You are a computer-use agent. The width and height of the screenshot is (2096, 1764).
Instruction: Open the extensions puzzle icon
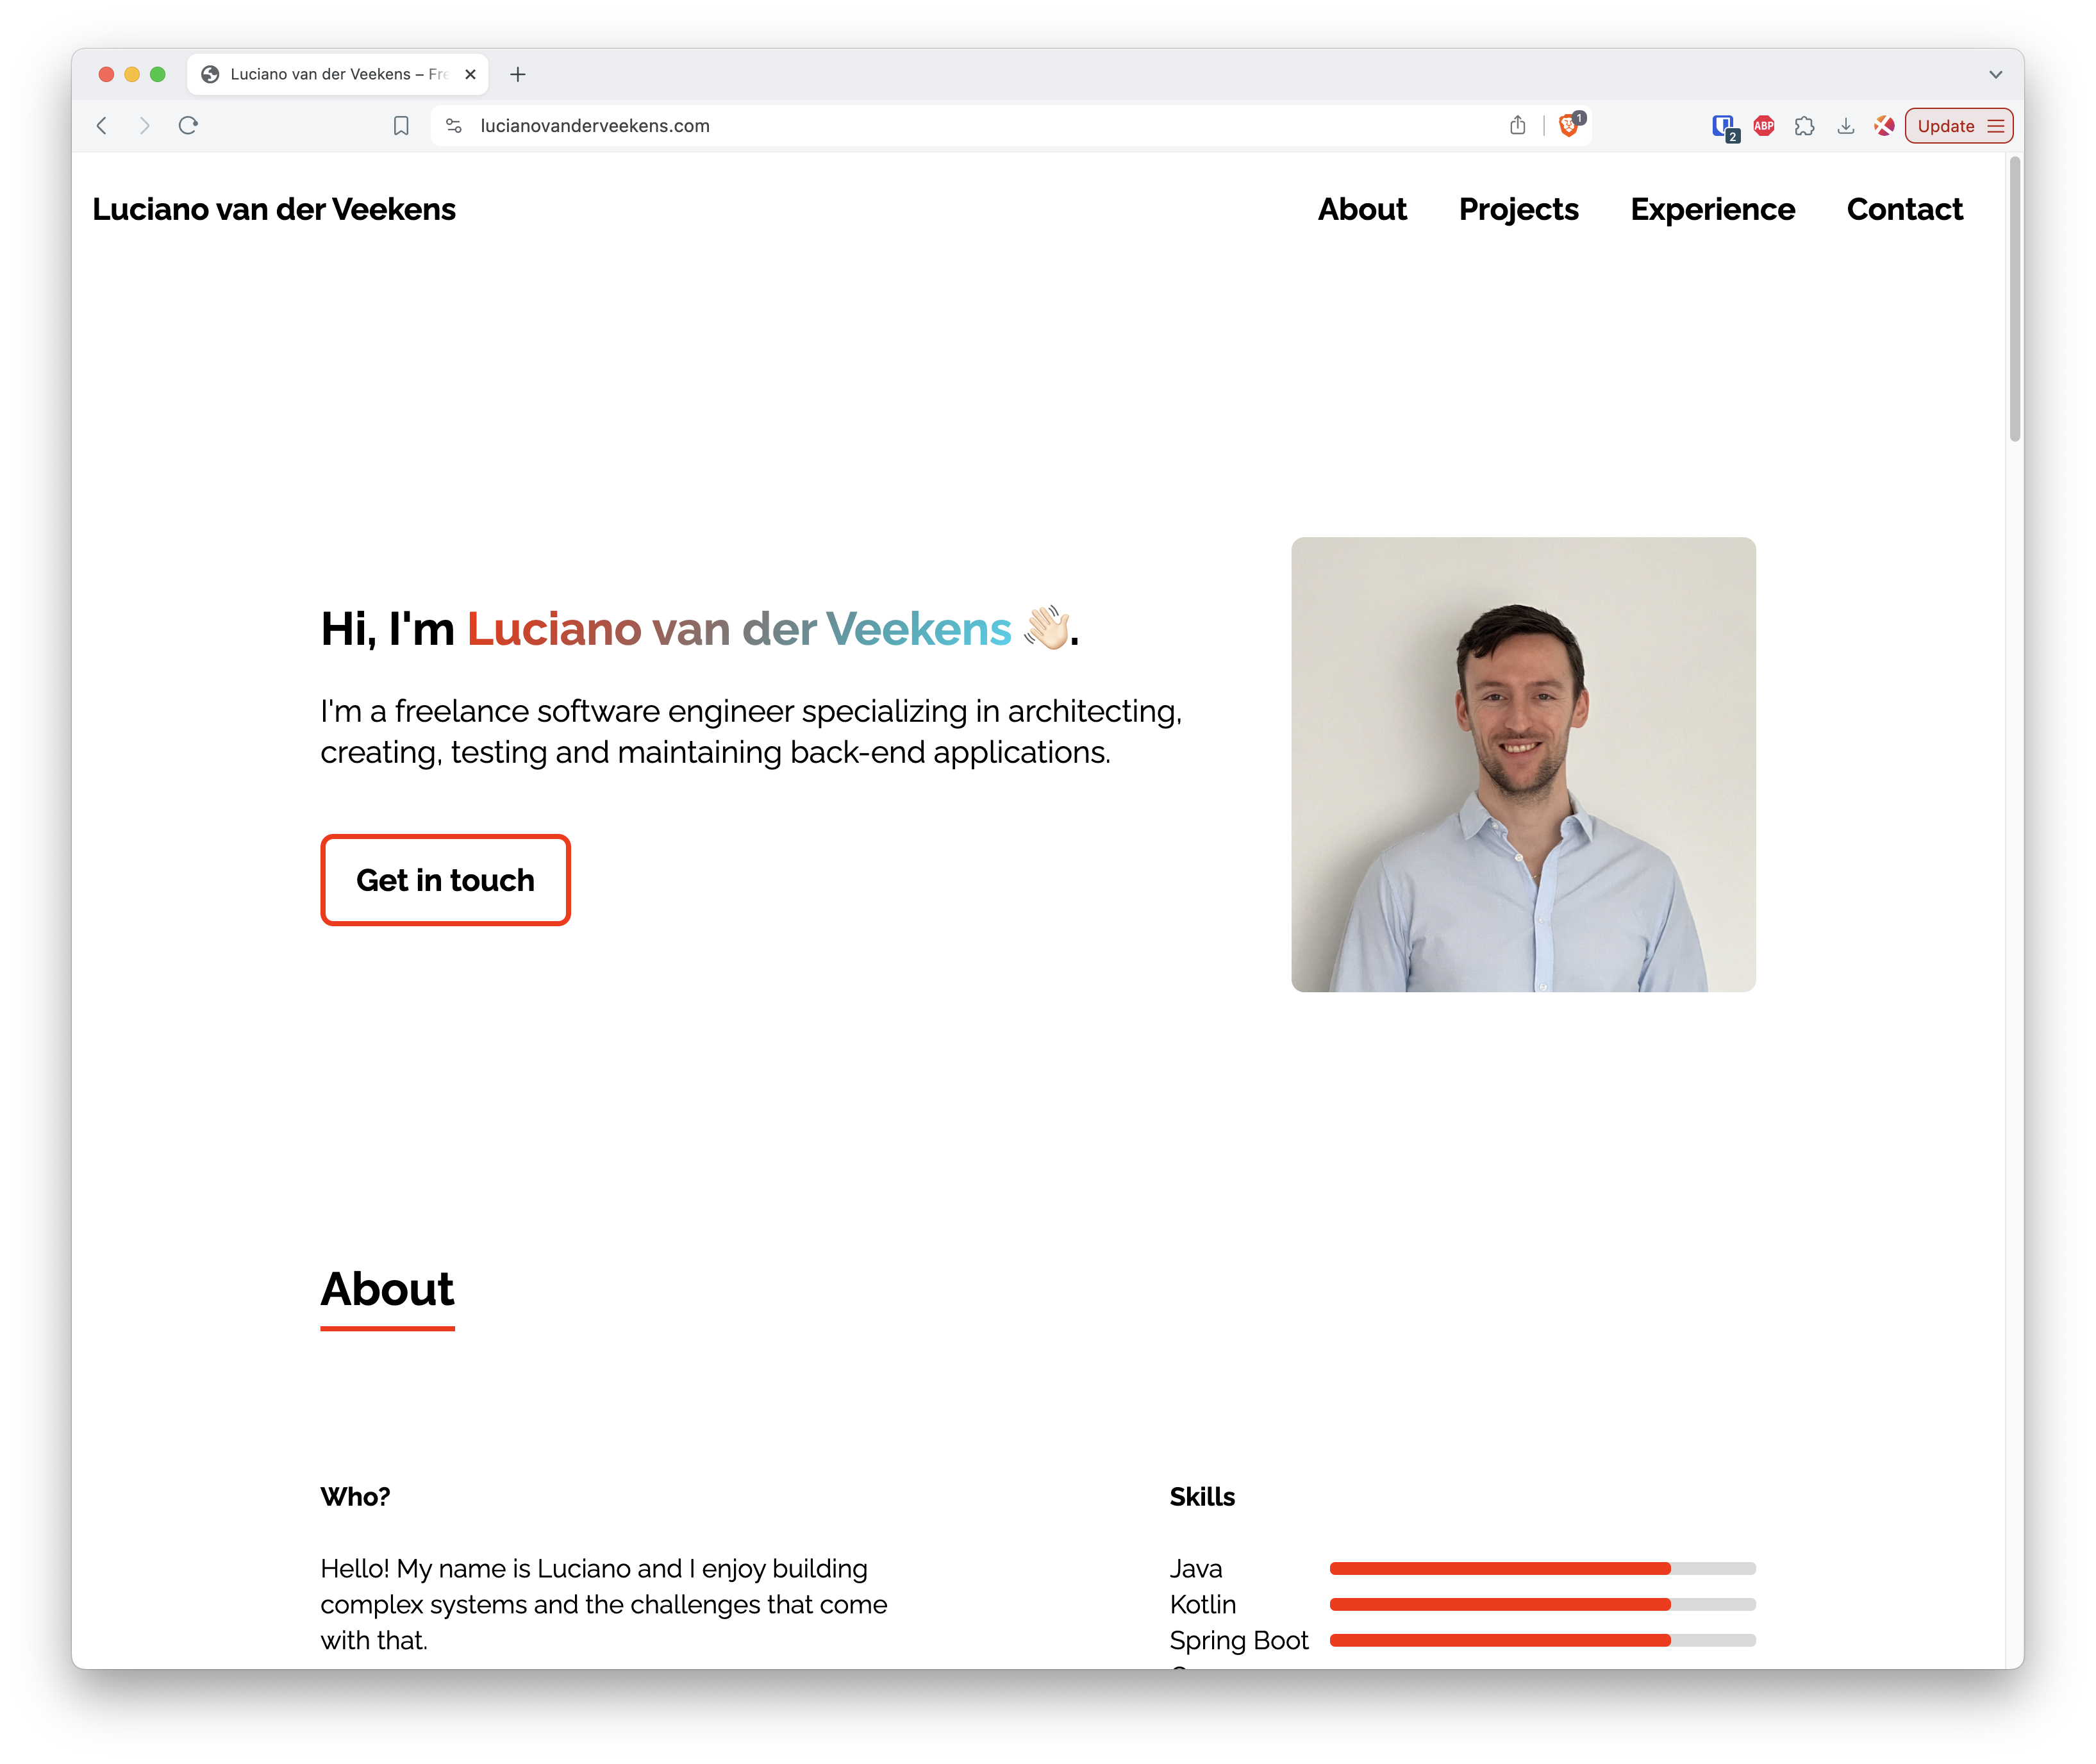(1804, 126)
